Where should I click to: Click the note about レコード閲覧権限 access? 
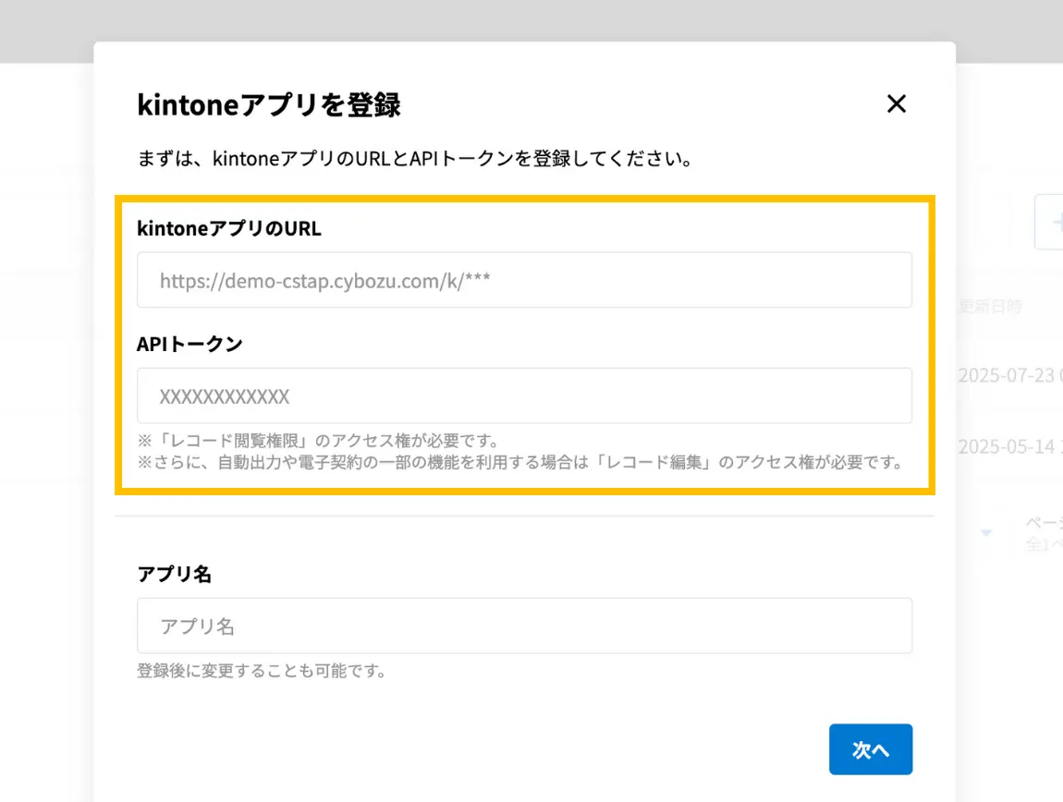[x=319, y=441]
